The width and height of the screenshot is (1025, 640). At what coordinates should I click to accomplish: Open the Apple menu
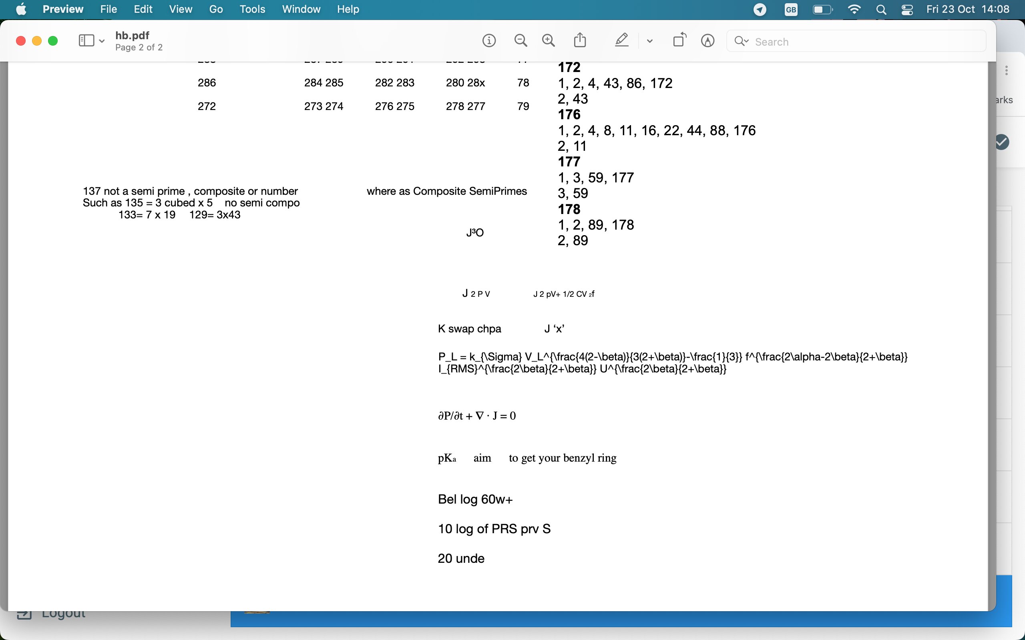(x=21, y=9)
